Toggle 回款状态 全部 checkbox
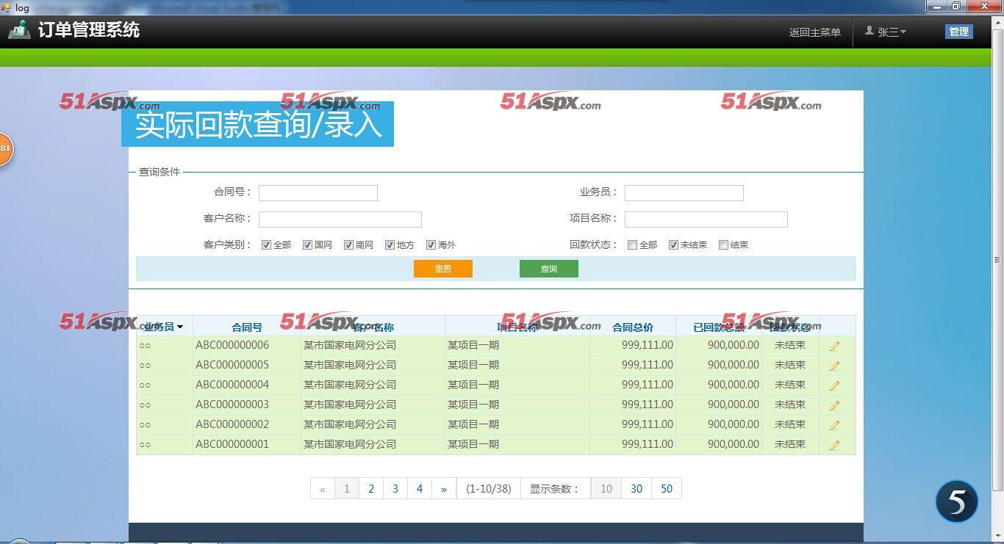The image size is (1004, 544). [x=633, y=245]
